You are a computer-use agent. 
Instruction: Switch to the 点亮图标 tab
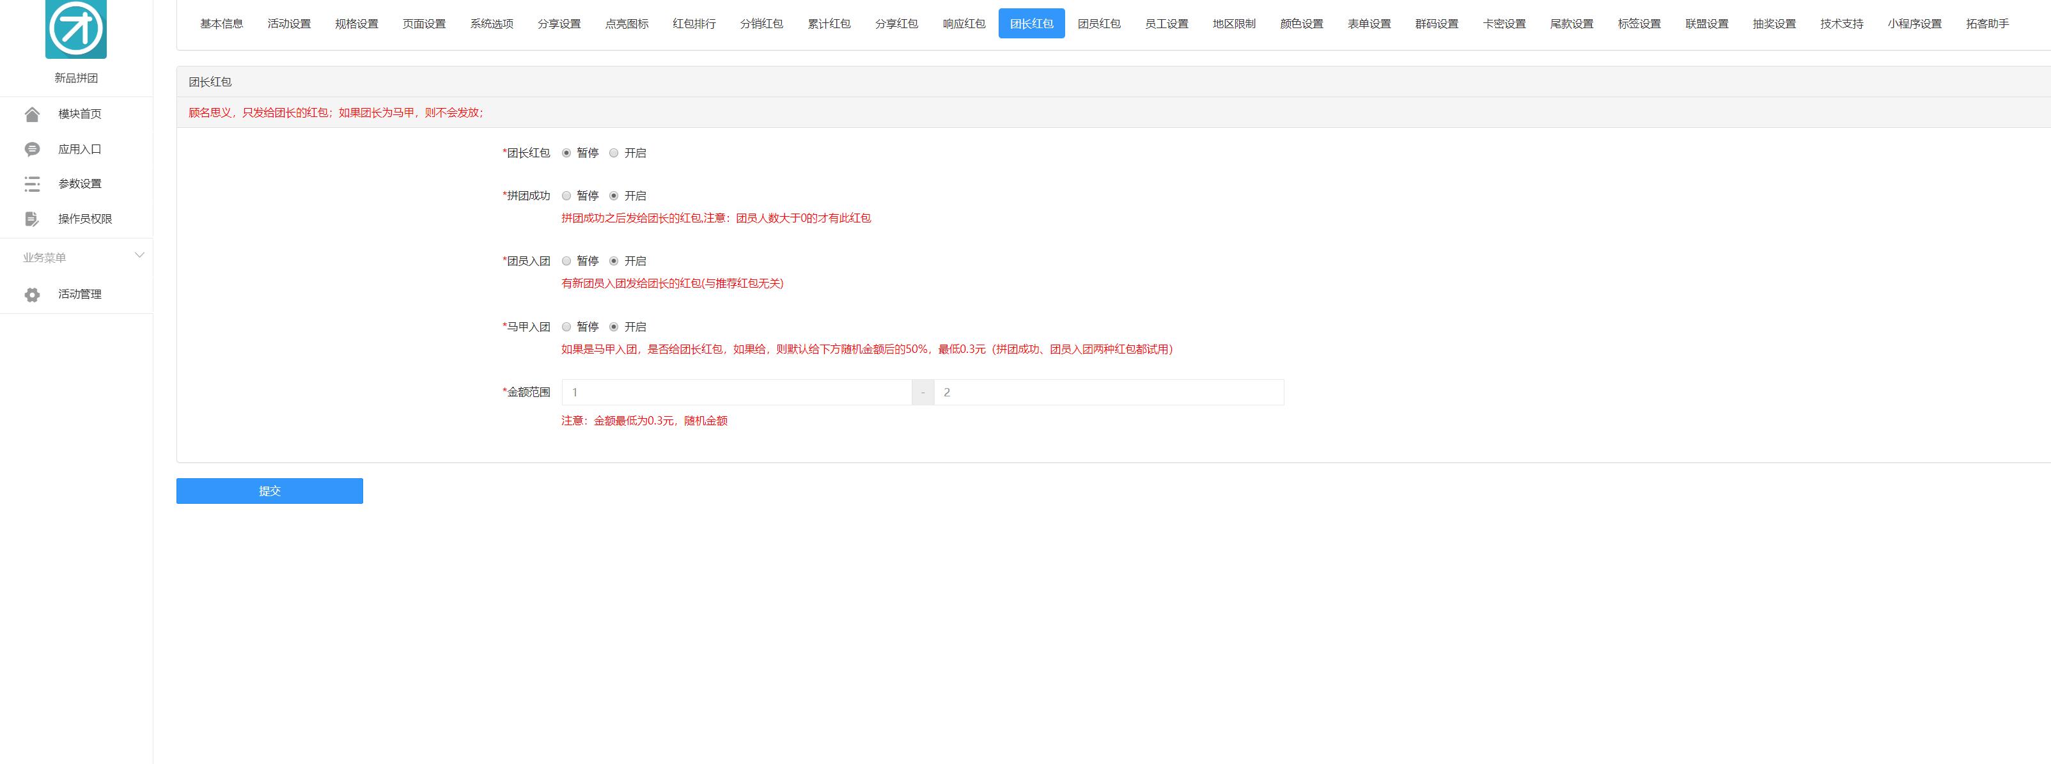tap(627, 24)
